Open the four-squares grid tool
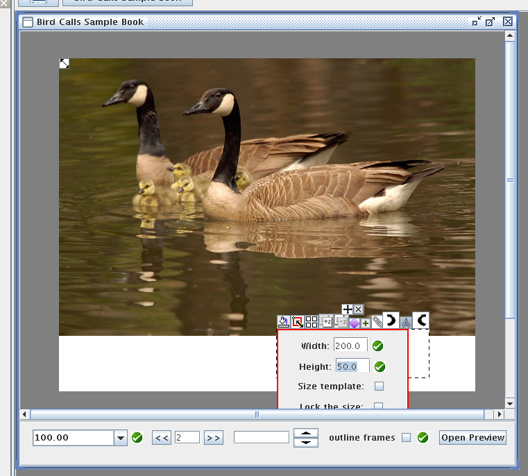This screenshot has height=476, width=528. (312, 322)
